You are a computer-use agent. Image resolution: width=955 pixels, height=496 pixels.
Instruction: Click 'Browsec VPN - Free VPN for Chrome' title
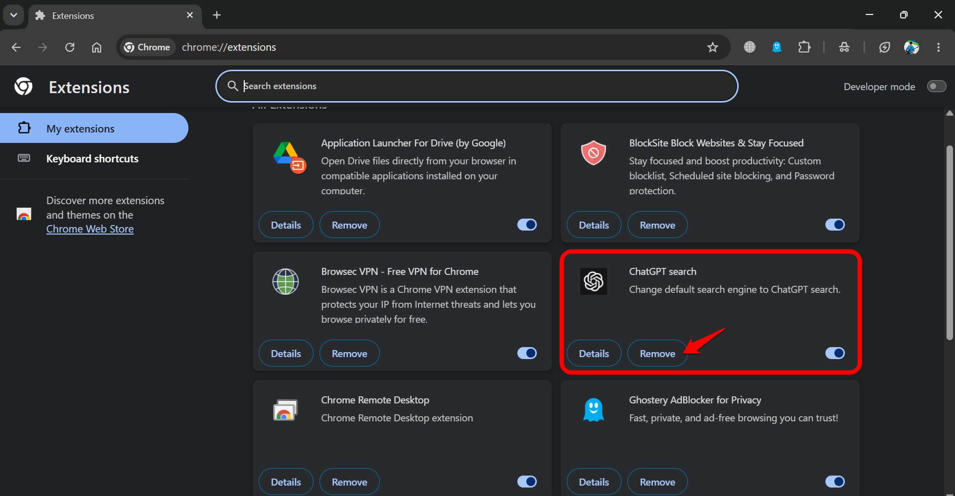(400, 271)
